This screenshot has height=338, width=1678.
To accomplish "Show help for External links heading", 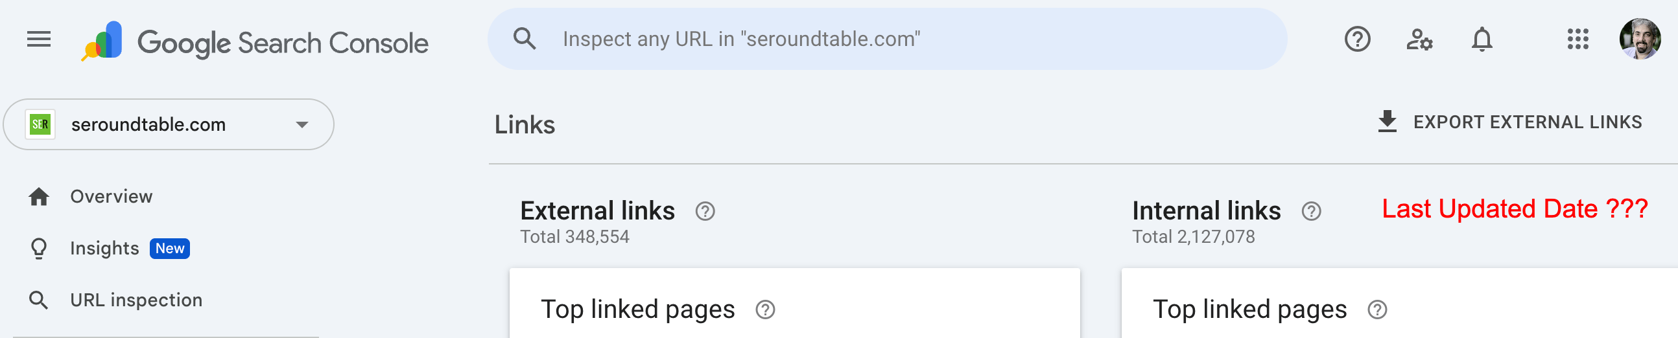I will [x=705, y=211].
